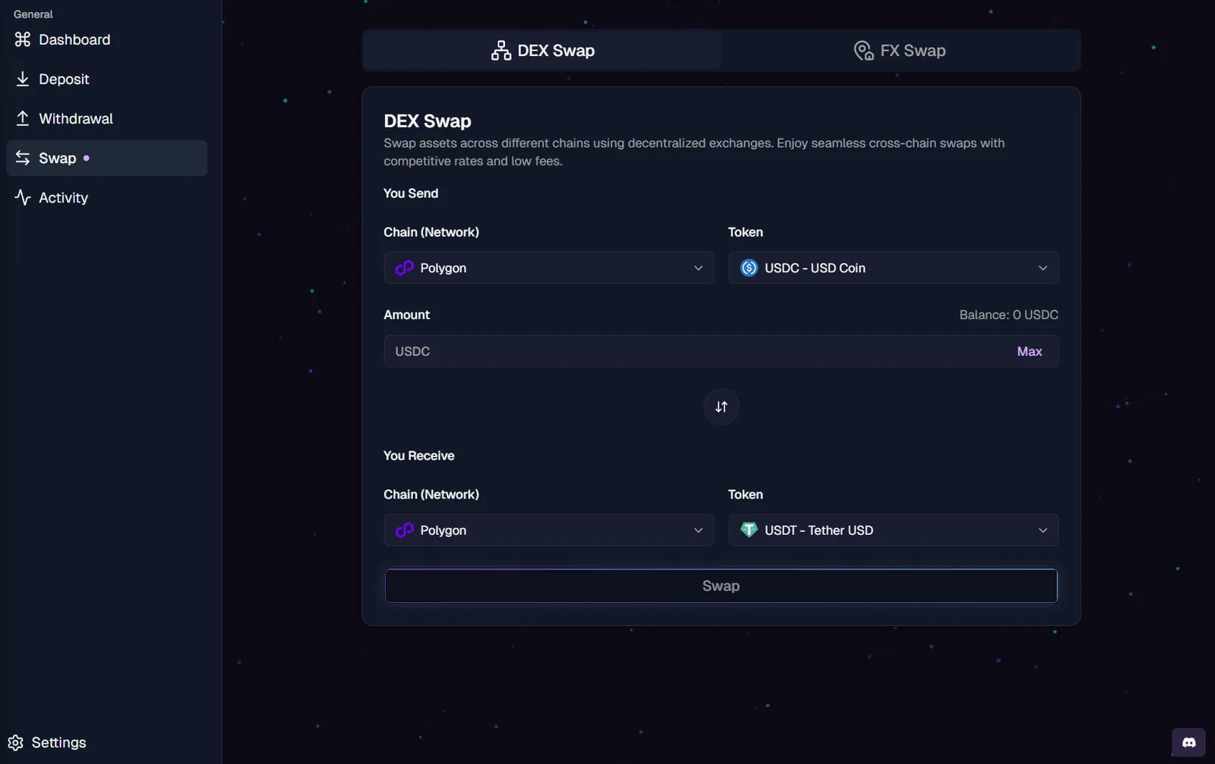Screen dimensions: 1215x764
Task: Click the Swap arrows icon in sidebar
Action: tap(23, 158)
